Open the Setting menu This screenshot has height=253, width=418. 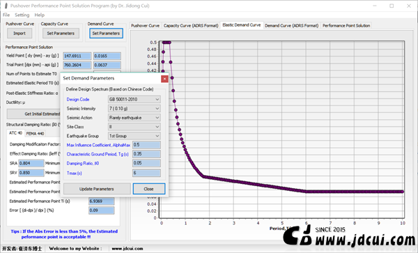click(22, 15)
